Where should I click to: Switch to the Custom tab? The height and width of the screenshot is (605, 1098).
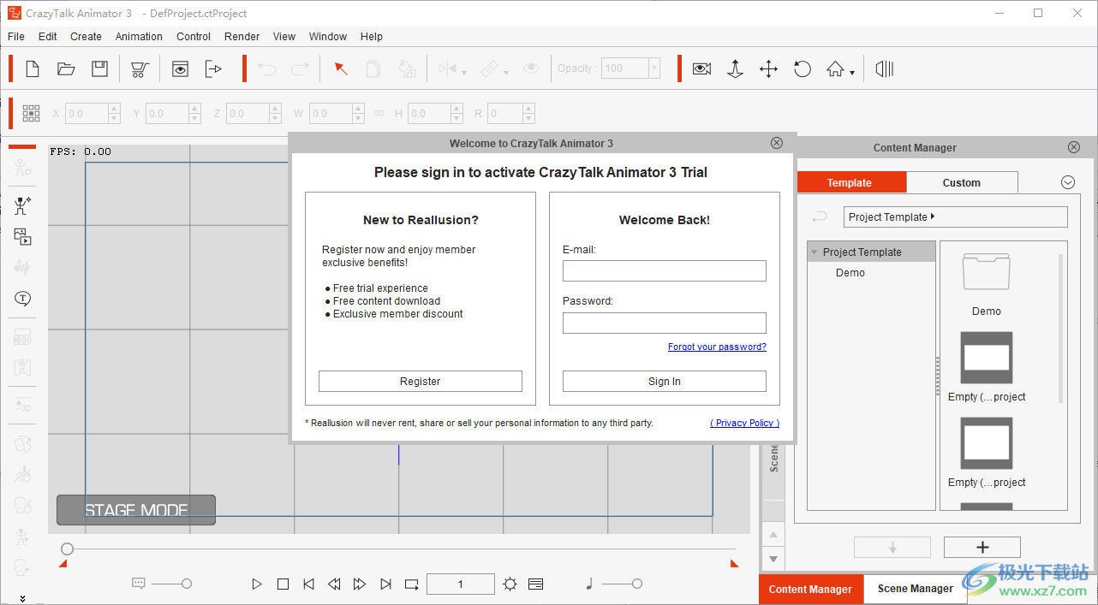[962, 182]
